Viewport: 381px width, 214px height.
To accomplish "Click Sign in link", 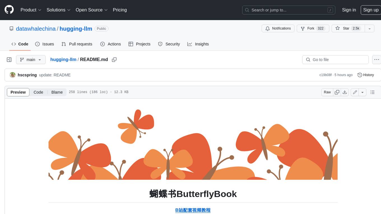I will click(349, 10).
